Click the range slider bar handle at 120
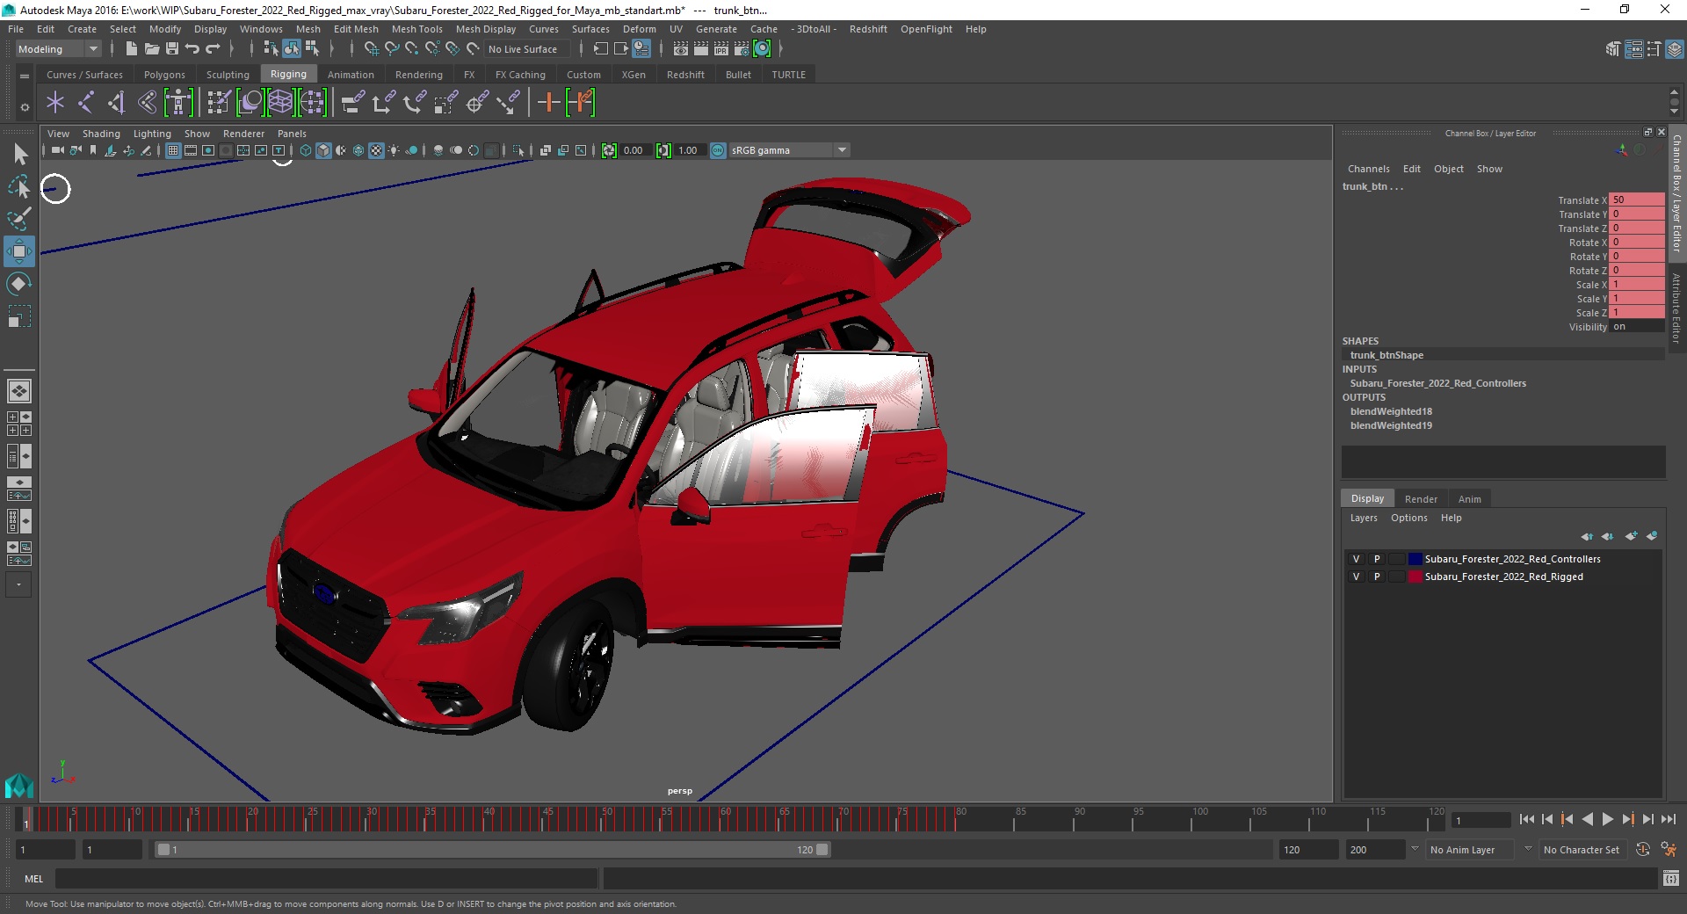1687x914 pixels. pyautogui.click(x=822, y=850)
